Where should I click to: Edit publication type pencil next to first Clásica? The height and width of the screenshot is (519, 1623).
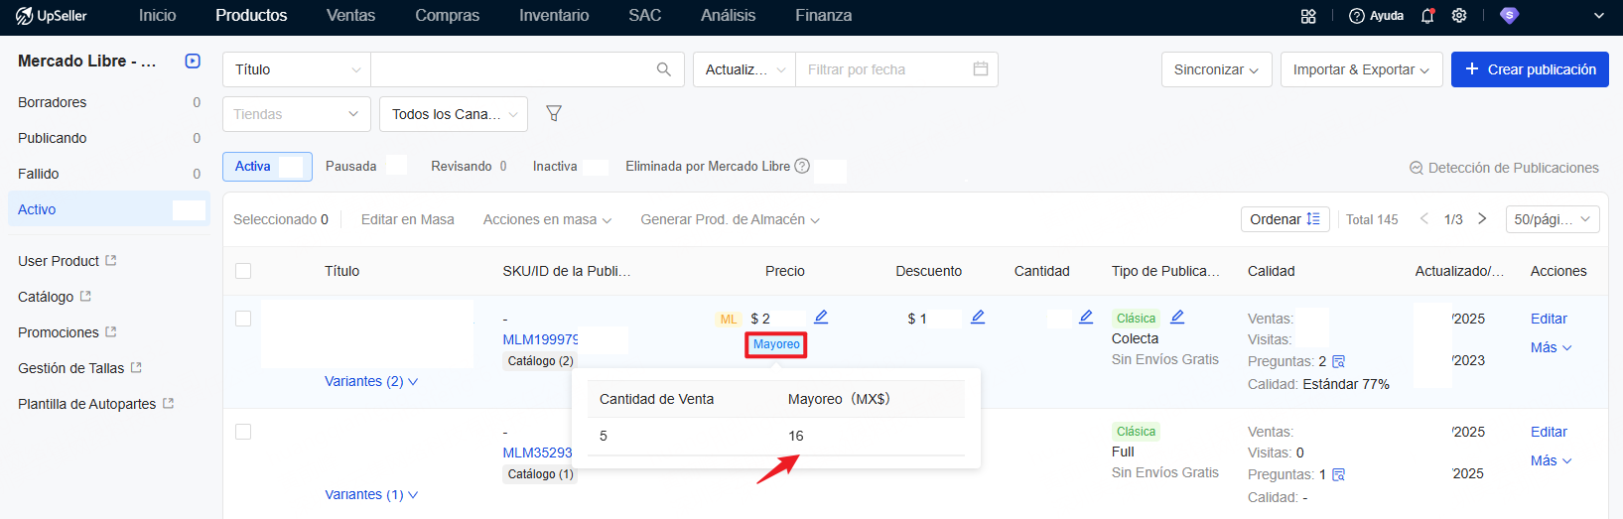[x=1177, y=317]
